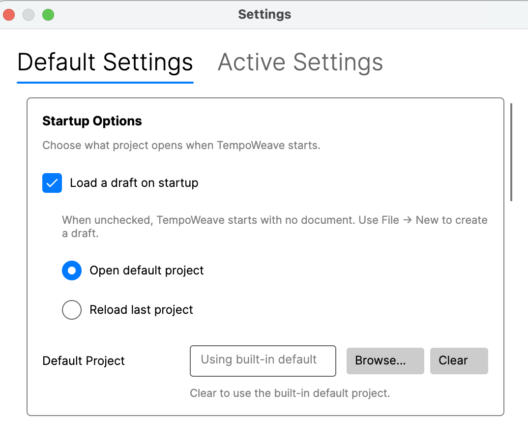The width and height of the screenshot is (528, 422).
Task: Close the Settings window with red button
Action: click(x=9, y=15)
